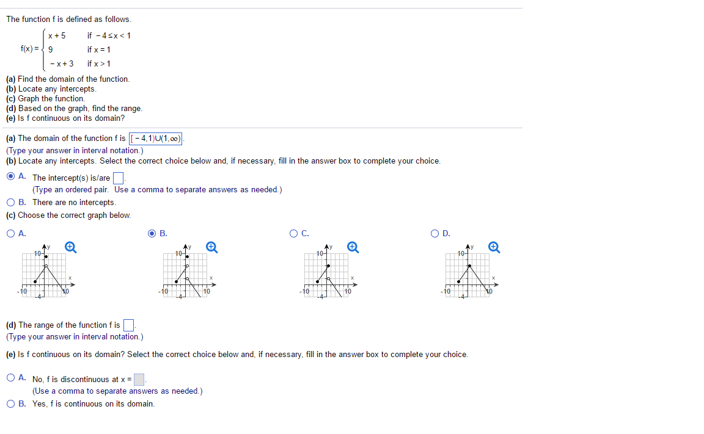Select graph option B radio button
Screen dimensions: 704x434
click(152, 234)
